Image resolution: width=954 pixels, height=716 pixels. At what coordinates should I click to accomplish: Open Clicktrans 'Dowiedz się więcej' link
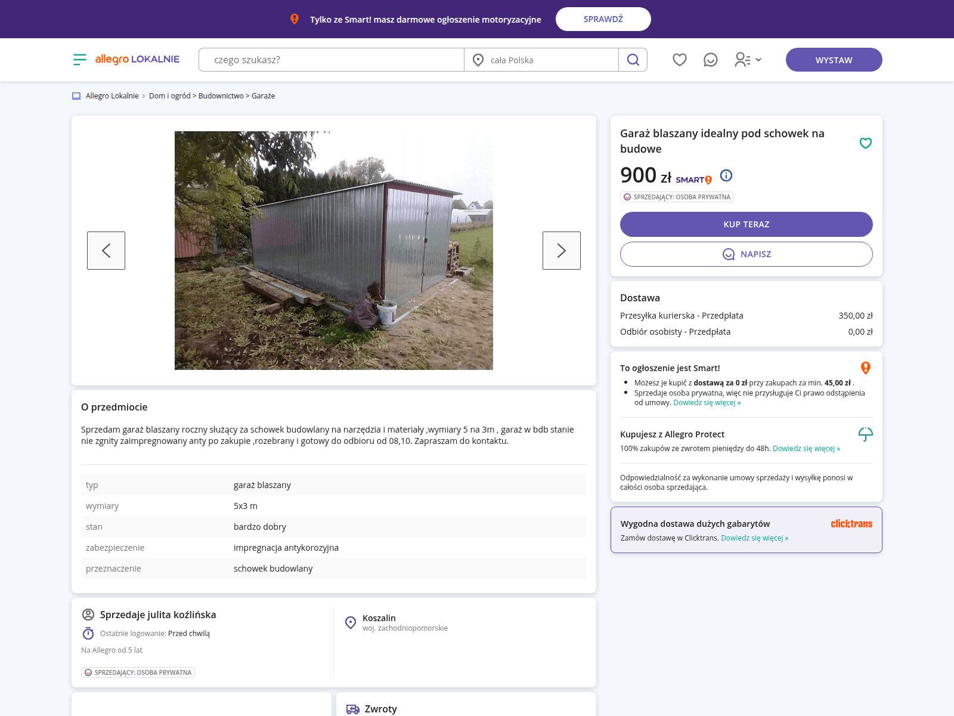tap(754, 538)
